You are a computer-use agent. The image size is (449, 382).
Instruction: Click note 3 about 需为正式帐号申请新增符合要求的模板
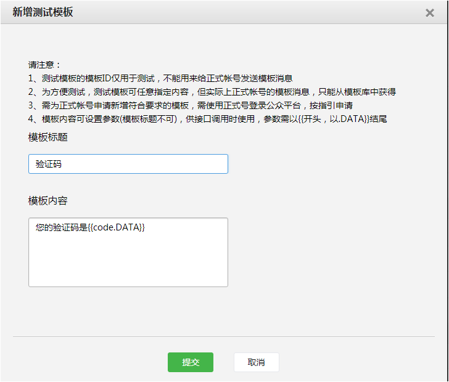pos(191,105)
